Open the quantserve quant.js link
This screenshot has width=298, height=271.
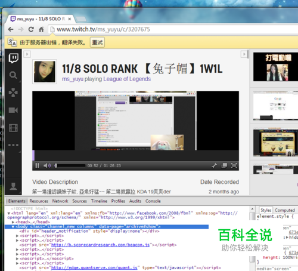[x=94, y=268]
